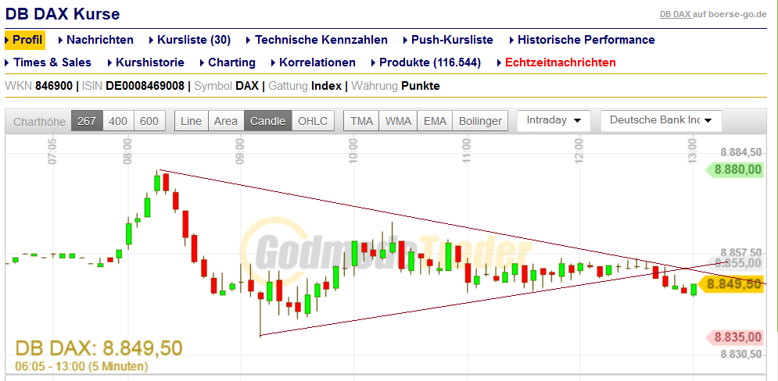Follow DB DAX auf boerse-go.de link
Image resolution: width=778 pixels, height=381 pixels.
(713, 14)
